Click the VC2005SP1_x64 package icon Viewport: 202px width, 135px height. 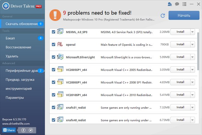[x=60, y=69]
